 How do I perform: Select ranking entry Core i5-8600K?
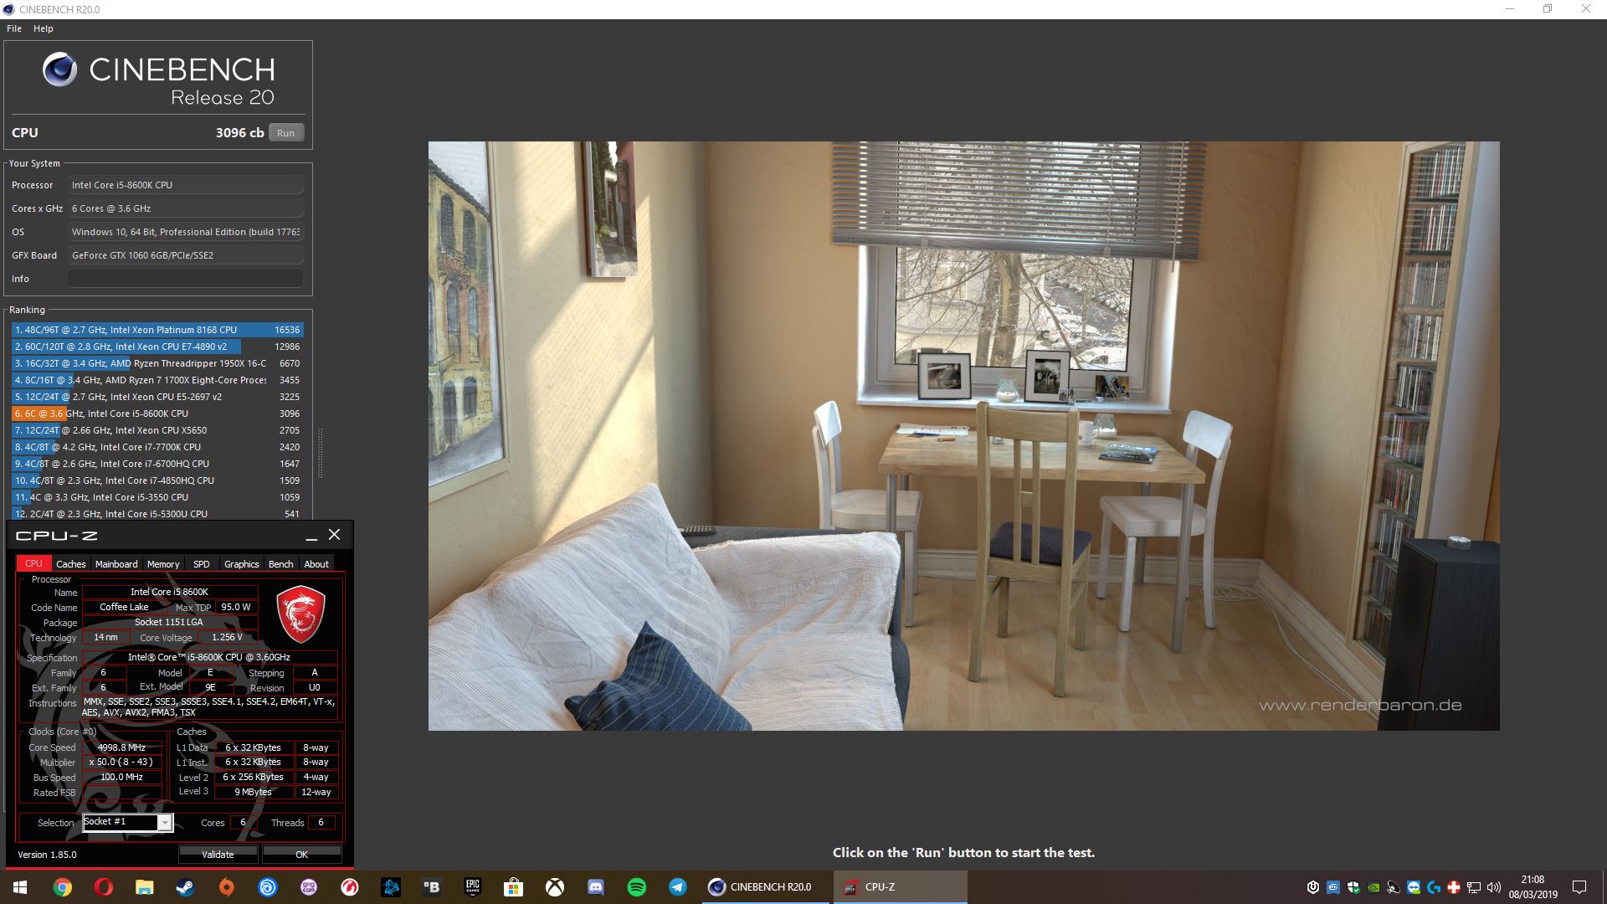157,413
